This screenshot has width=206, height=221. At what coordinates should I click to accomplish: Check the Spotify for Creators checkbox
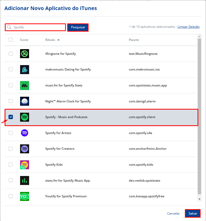(x=11, y=149)
